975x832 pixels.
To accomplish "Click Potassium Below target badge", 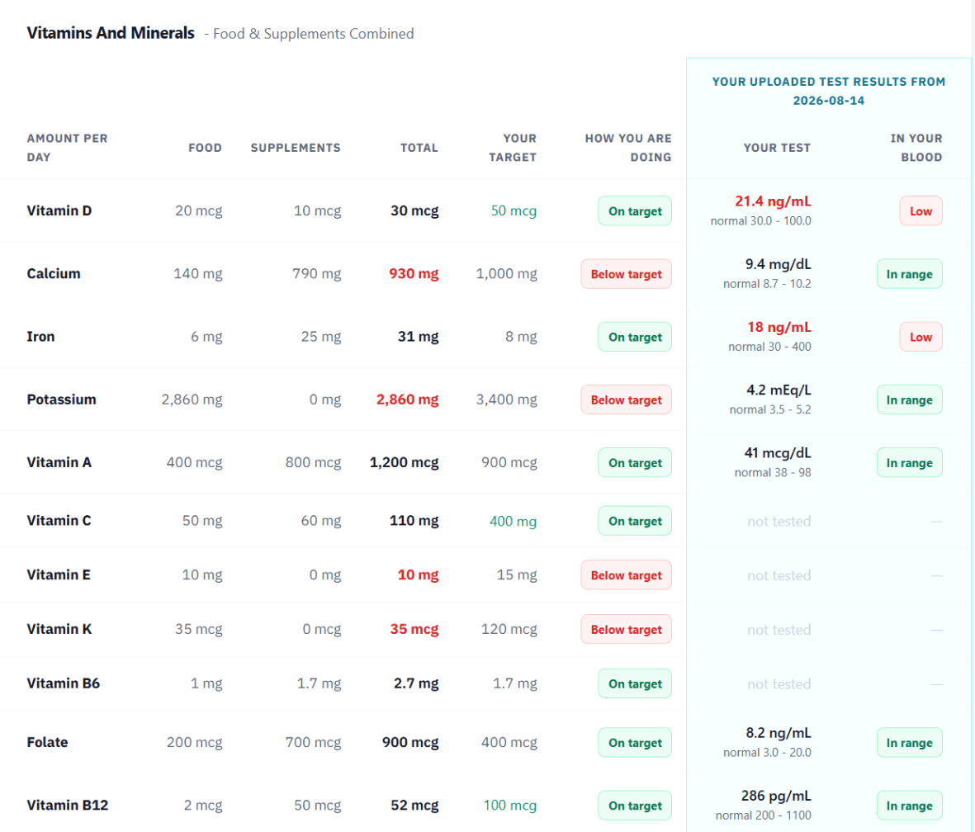I will (x=626, y=399).
